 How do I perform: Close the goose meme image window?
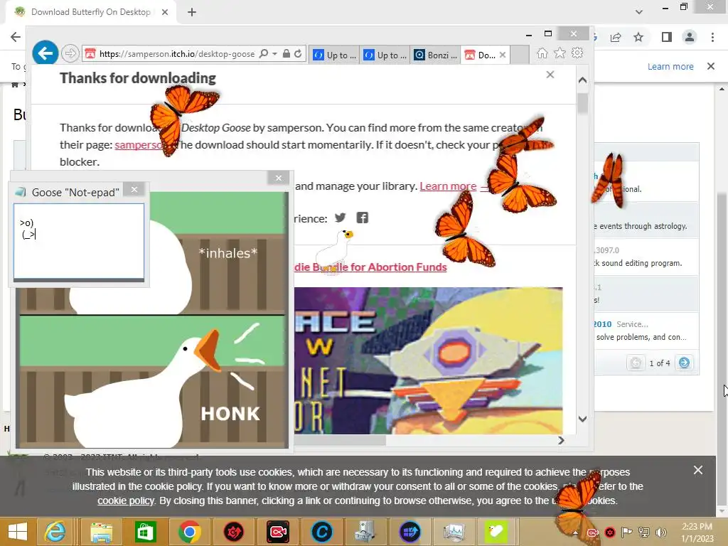click(x=279, y=178)
